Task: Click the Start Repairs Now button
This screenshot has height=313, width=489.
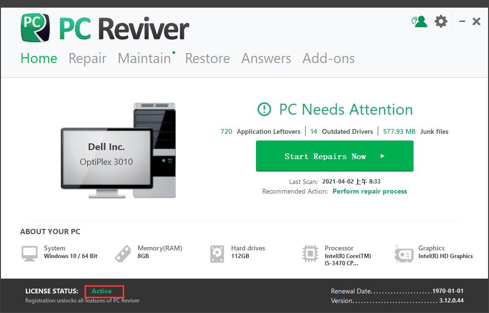Action: [334, 156]
